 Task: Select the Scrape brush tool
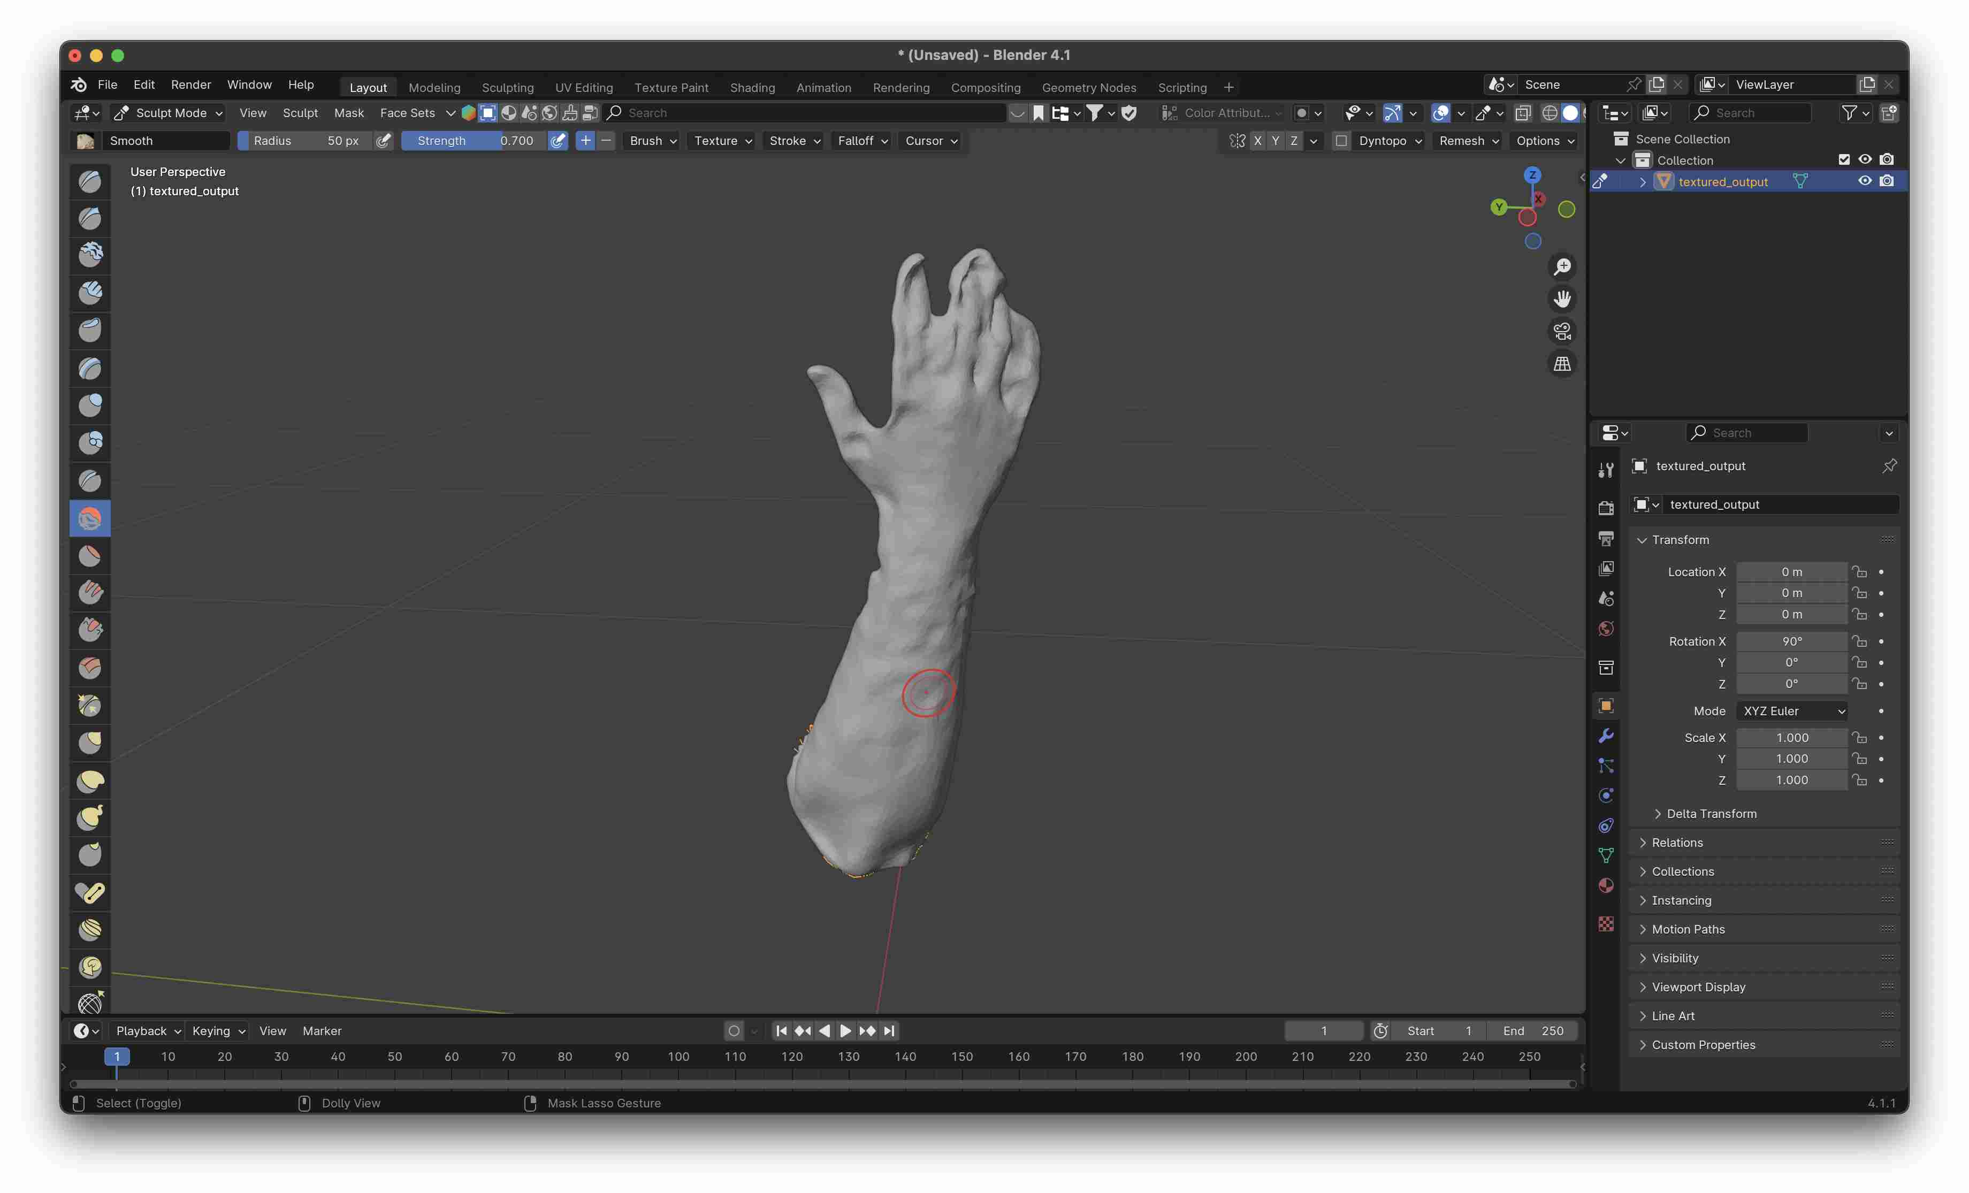pyautogui.click(x=89, y=630)
